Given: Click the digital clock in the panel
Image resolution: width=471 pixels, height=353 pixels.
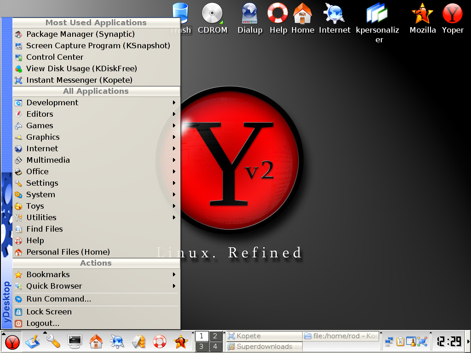Looking at the screenshot, I should coord(449,342).
